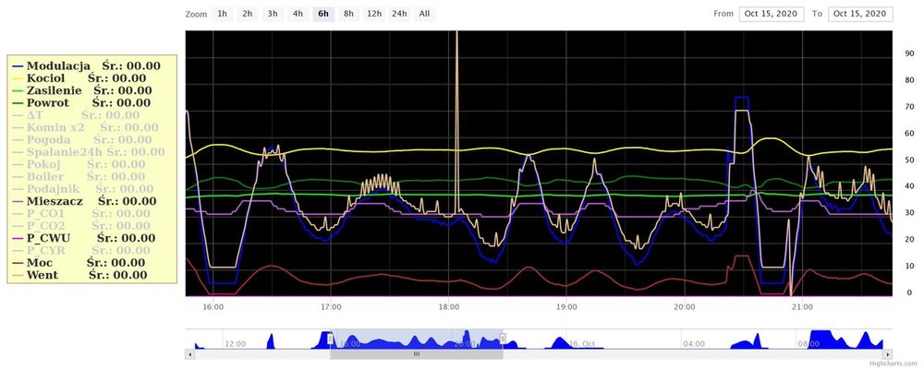924x369 pixels.
Task: Set zoom range to 8h
Action: pos(349,14)
